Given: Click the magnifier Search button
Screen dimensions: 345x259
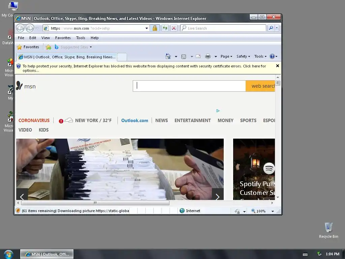Looking at the screenshot, I should click(271, 28).
